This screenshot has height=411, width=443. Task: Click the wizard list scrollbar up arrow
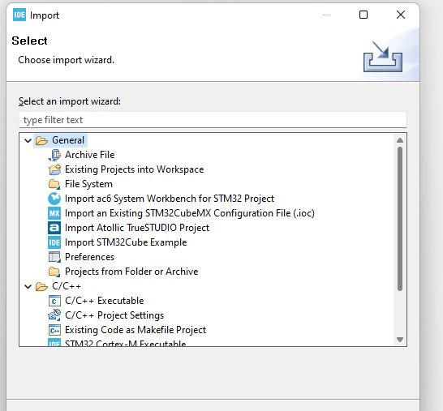[x=400, y=140]
